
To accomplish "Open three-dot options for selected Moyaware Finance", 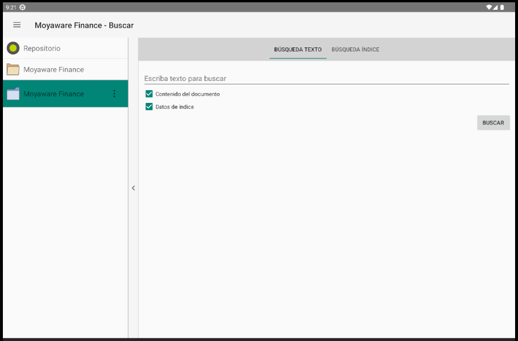I will tap(114, 94).
